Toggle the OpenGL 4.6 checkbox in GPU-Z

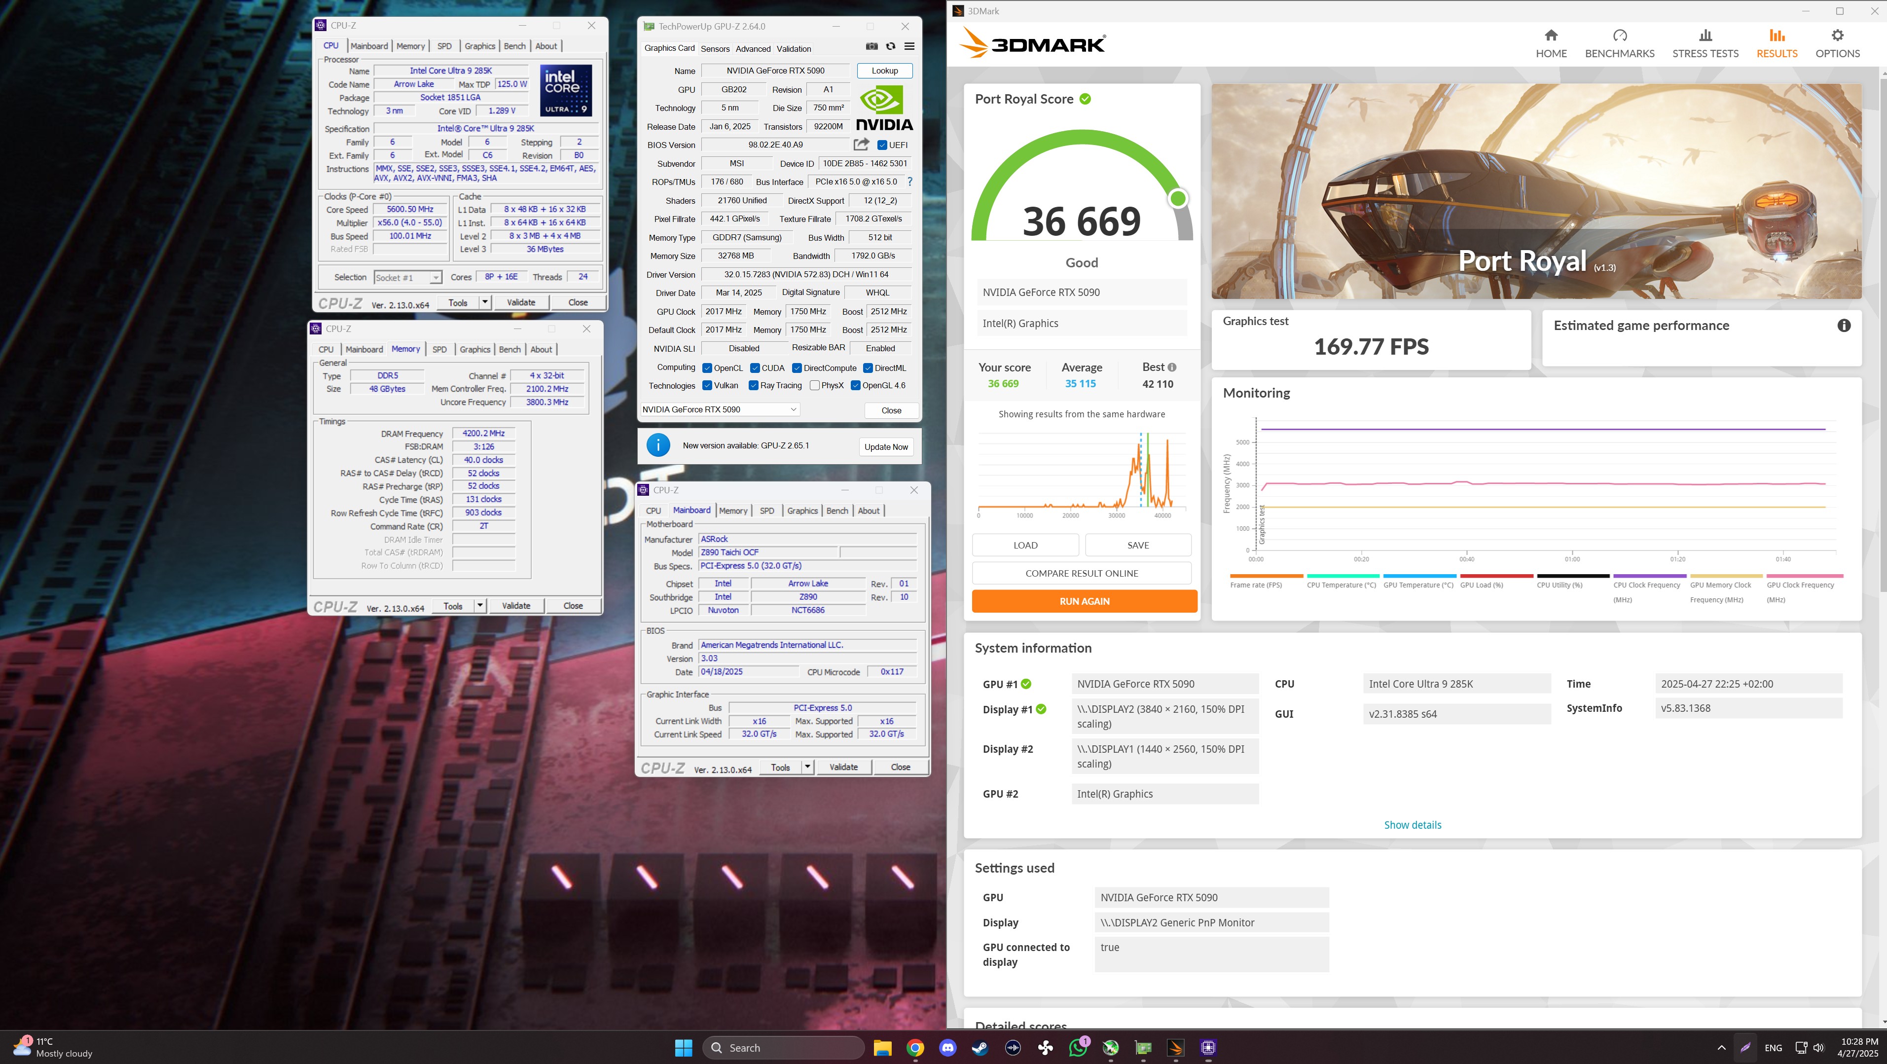(856, 385)
